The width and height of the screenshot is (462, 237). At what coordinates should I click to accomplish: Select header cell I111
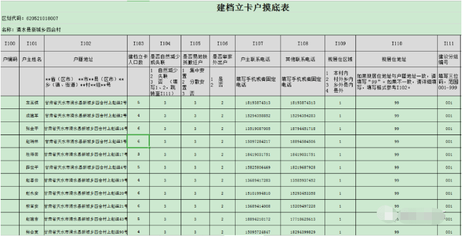[x=449, y=44]
